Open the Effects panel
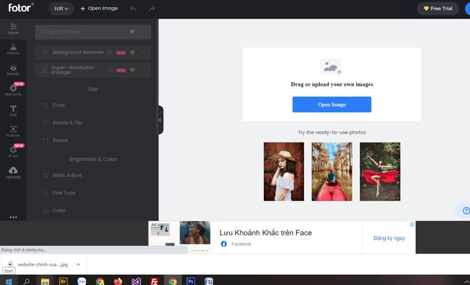The width and height of the screenshot is (470, 285). [13, 49]
